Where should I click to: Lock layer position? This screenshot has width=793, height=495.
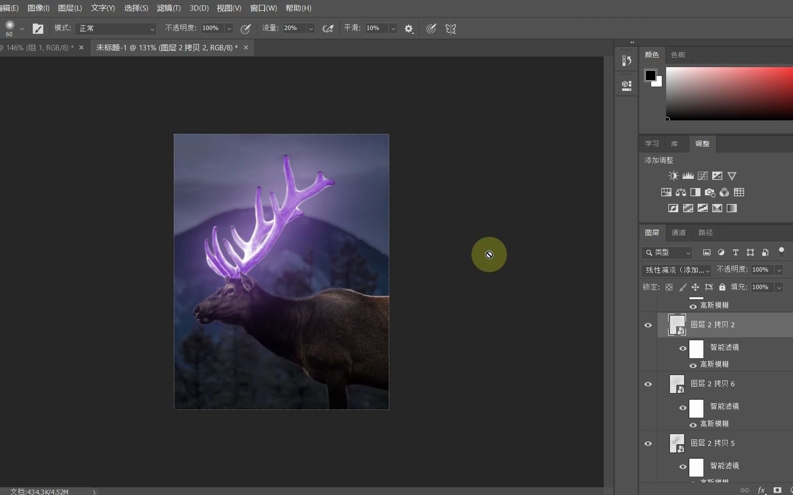pyautogui.click(x=695, y=287)
